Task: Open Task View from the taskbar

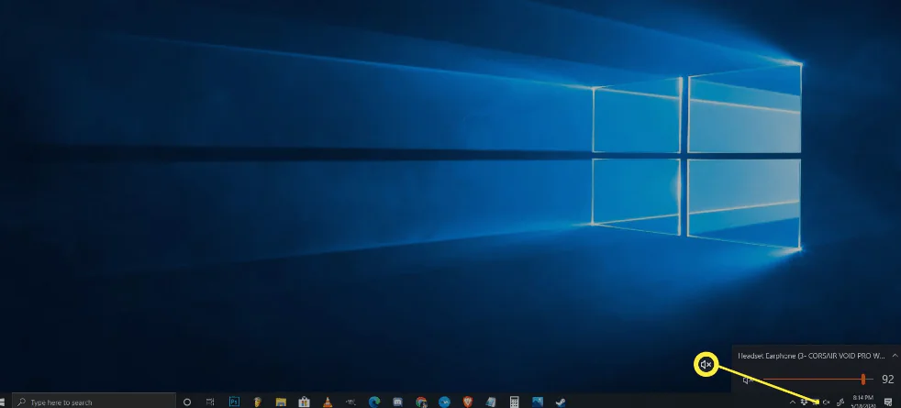Action: [210, 402]
